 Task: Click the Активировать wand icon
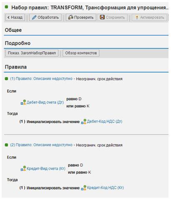[137, 18]
